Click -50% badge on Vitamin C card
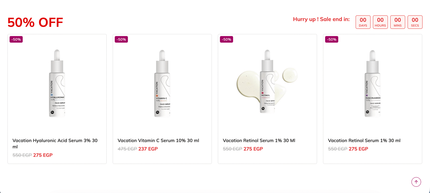 [121, 39]
